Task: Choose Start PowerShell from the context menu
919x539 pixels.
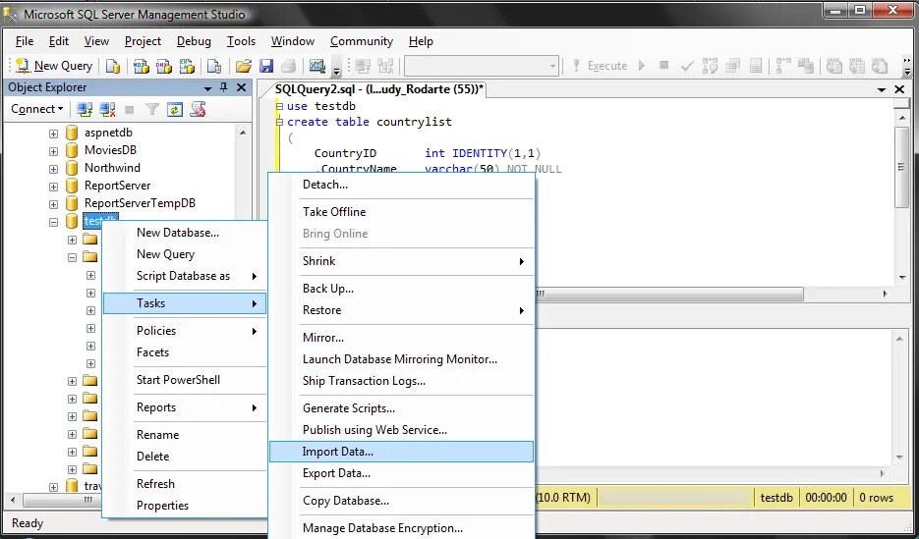Action: [185, 379]
